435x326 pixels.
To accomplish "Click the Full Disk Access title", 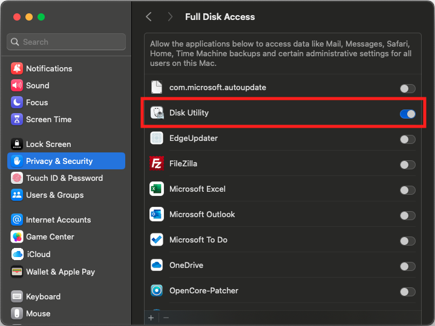I will [220, 17].
